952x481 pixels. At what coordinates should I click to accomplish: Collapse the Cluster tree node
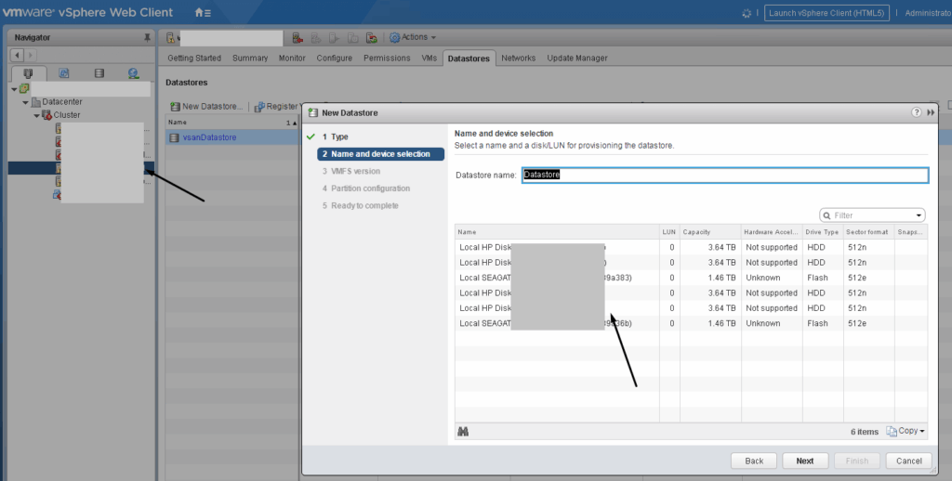click(x=36, y=115)
